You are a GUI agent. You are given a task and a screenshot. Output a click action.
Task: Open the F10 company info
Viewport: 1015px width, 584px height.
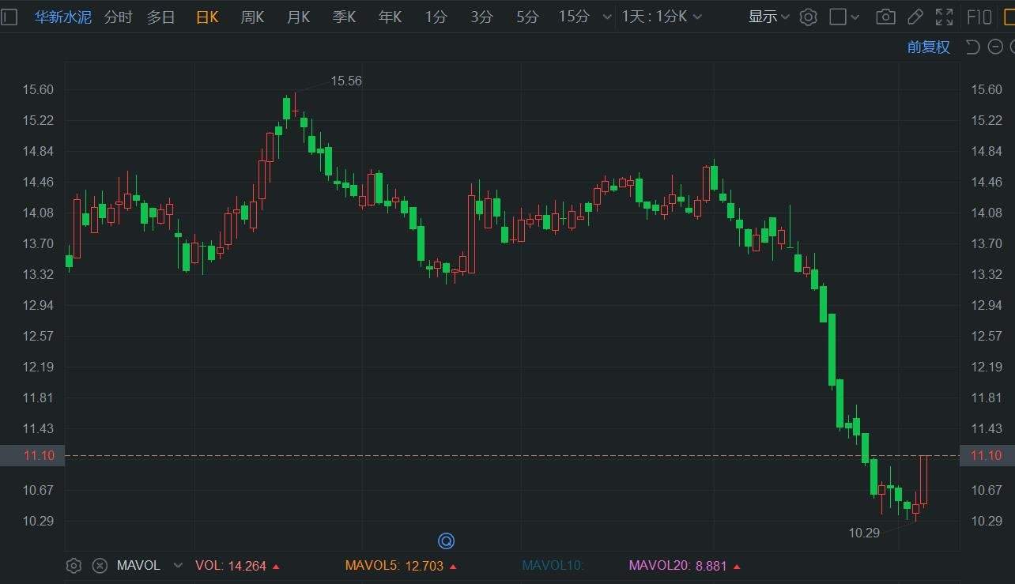pos(979,17)
